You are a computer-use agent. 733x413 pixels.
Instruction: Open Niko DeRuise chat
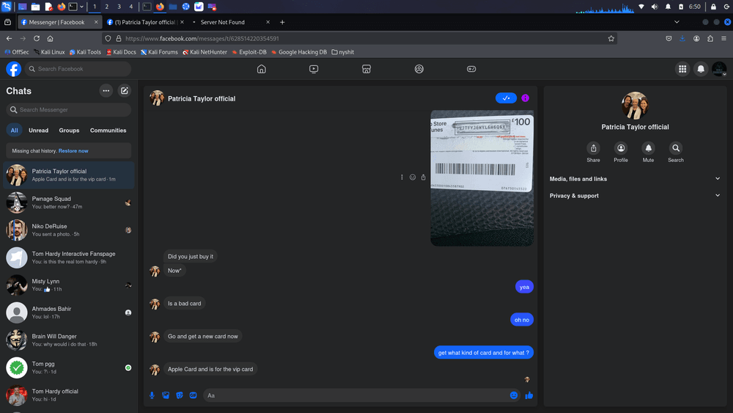pyautogui.click(x=69, y=230)
